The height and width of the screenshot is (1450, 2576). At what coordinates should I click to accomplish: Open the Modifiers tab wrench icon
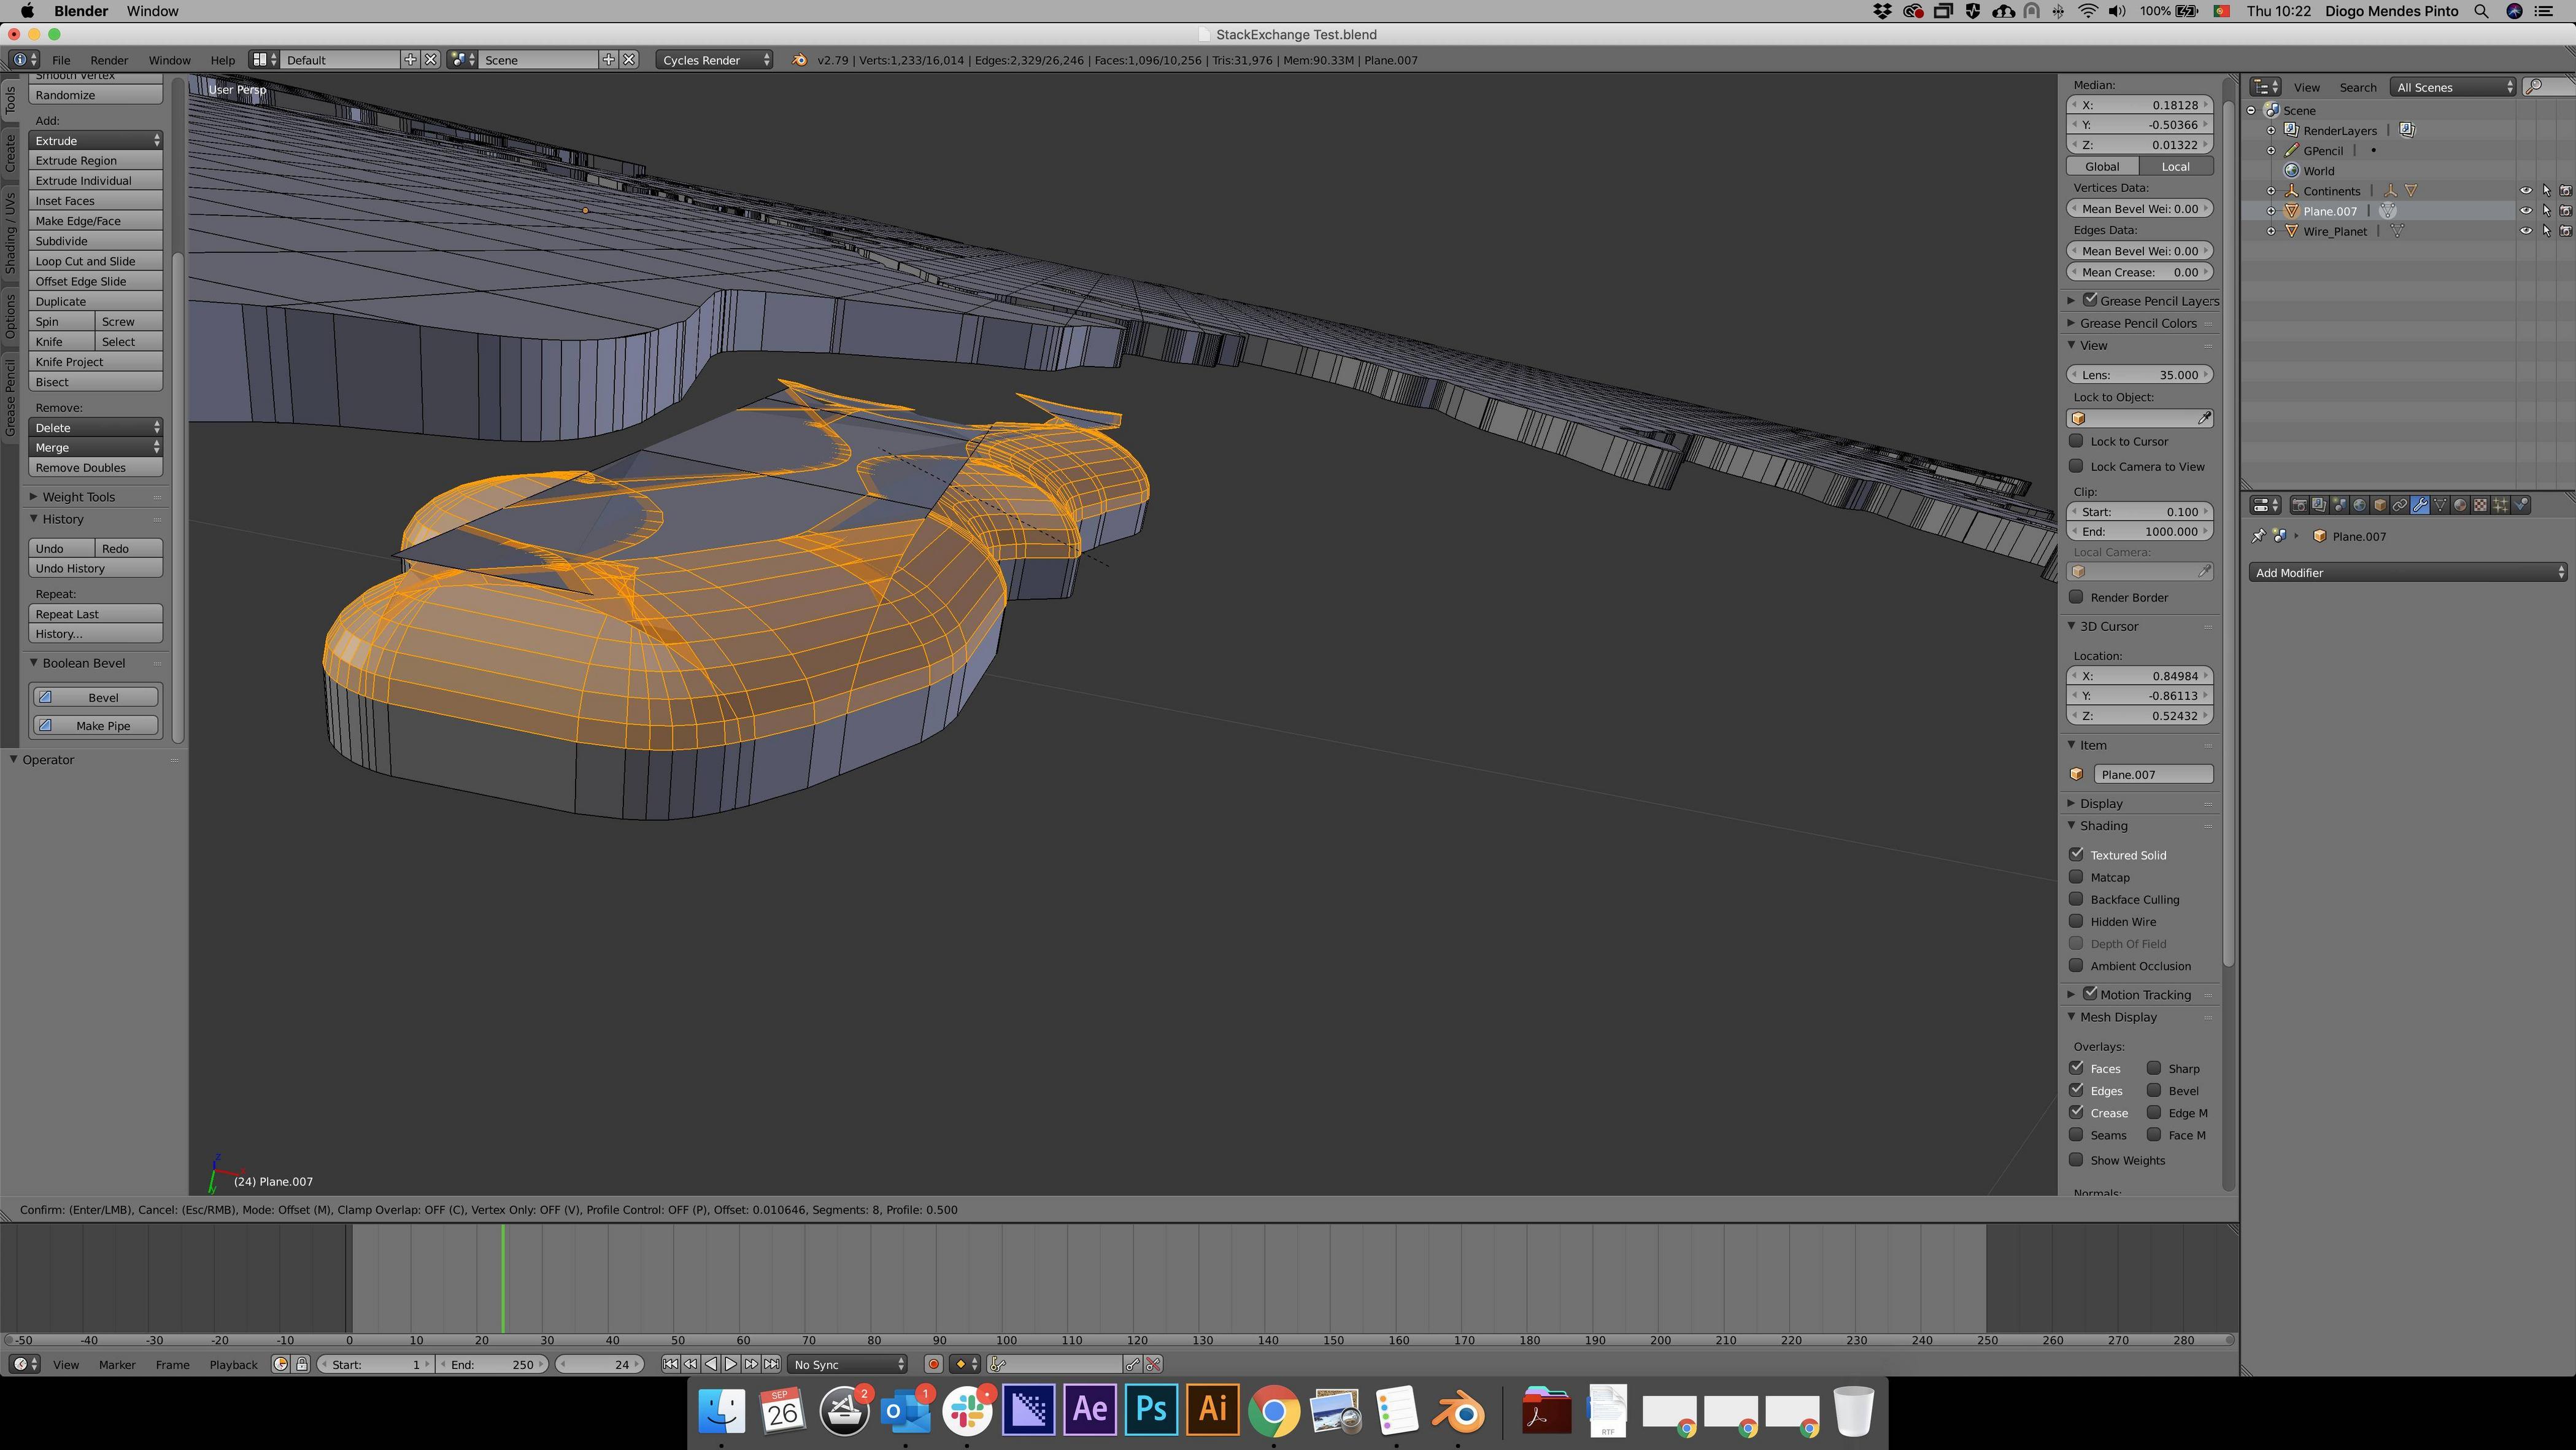(2420, 505)
